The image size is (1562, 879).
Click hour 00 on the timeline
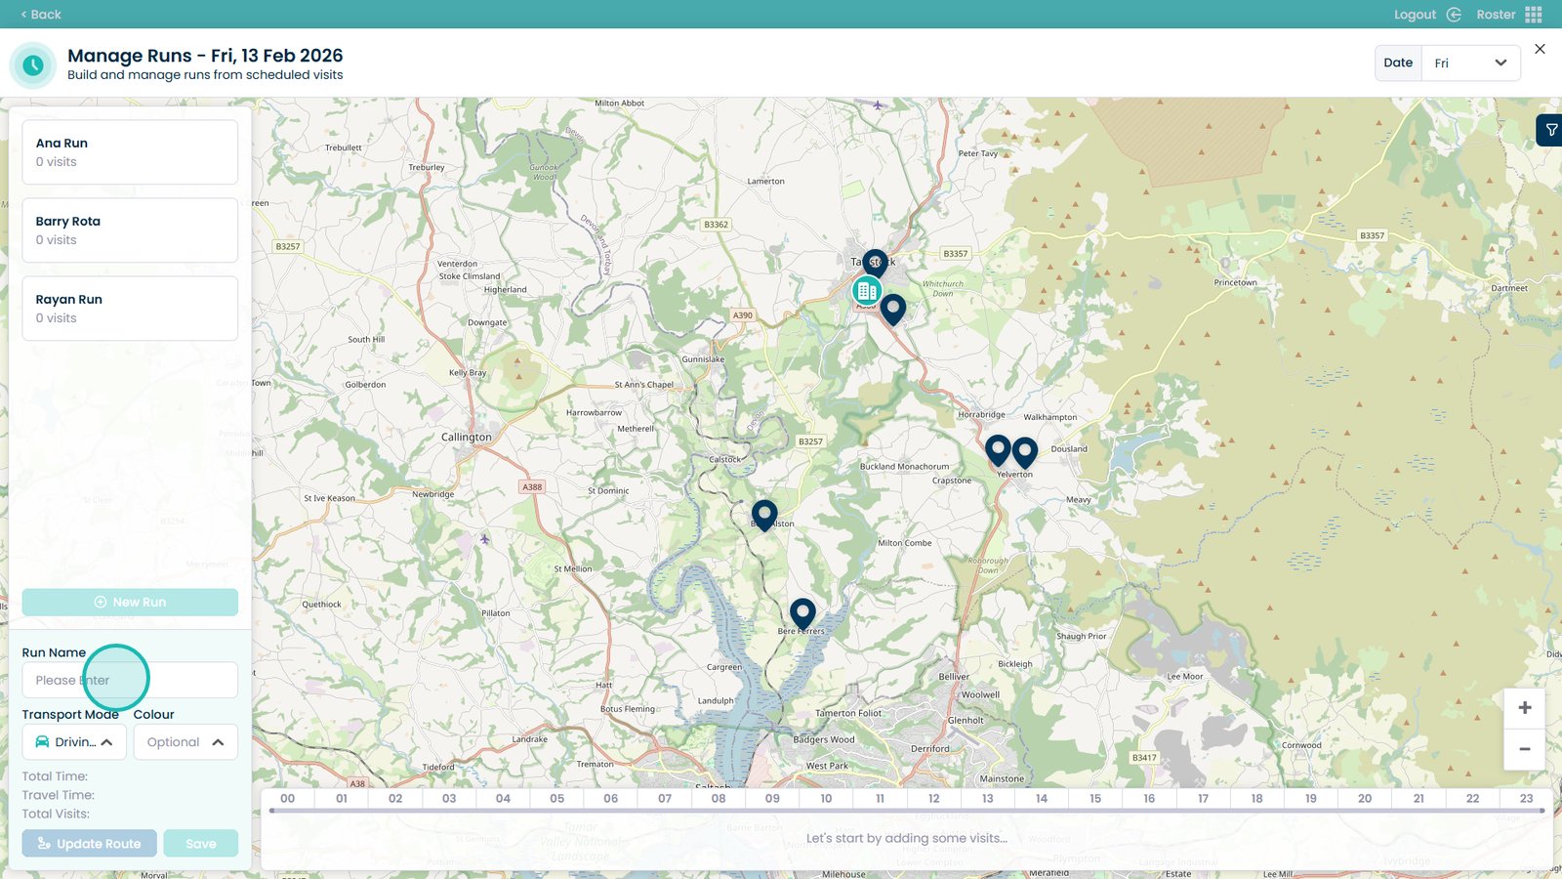pos(288,798)
